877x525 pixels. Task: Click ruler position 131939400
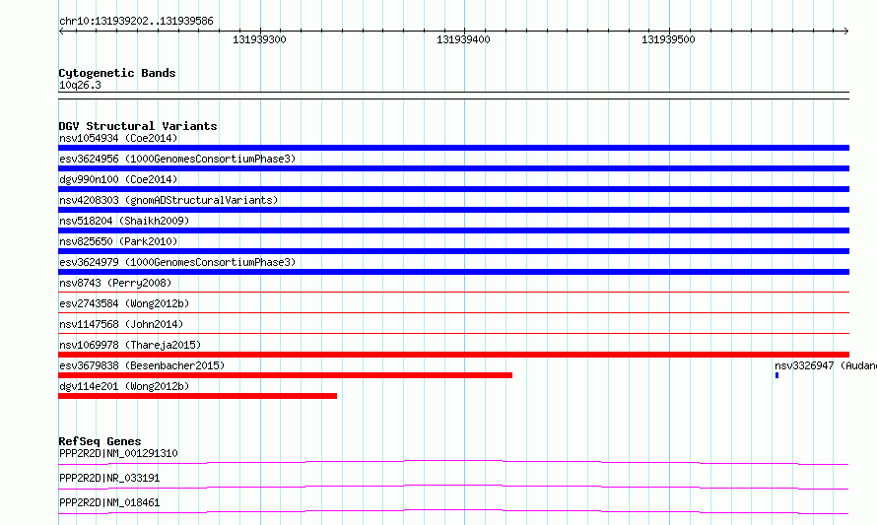464,39
